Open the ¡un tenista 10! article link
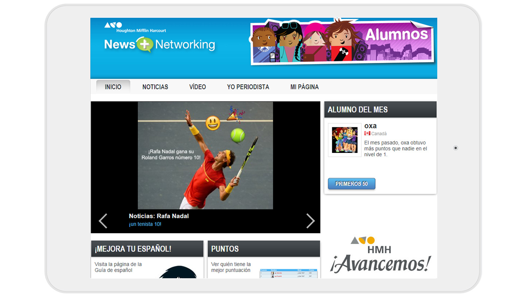 point(145,224)
